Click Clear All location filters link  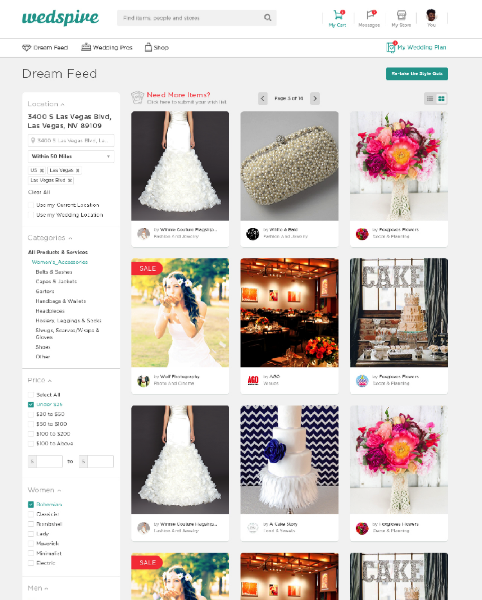coord(39,192)
